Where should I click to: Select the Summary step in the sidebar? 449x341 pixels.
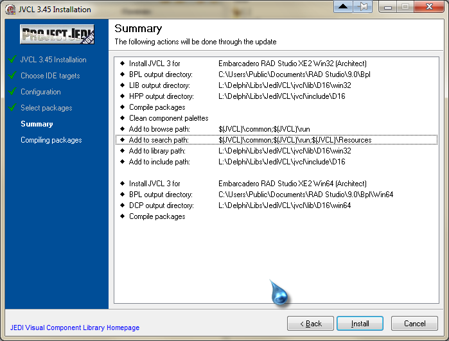(x=37, y=124)
